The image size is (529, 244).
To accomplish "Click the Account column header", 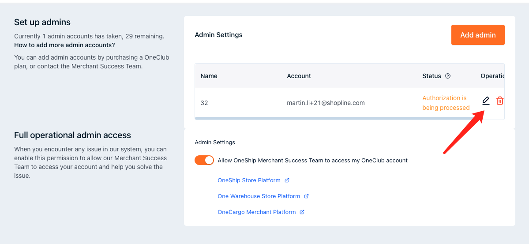I will pyautogui.click(x=299, y=76).
